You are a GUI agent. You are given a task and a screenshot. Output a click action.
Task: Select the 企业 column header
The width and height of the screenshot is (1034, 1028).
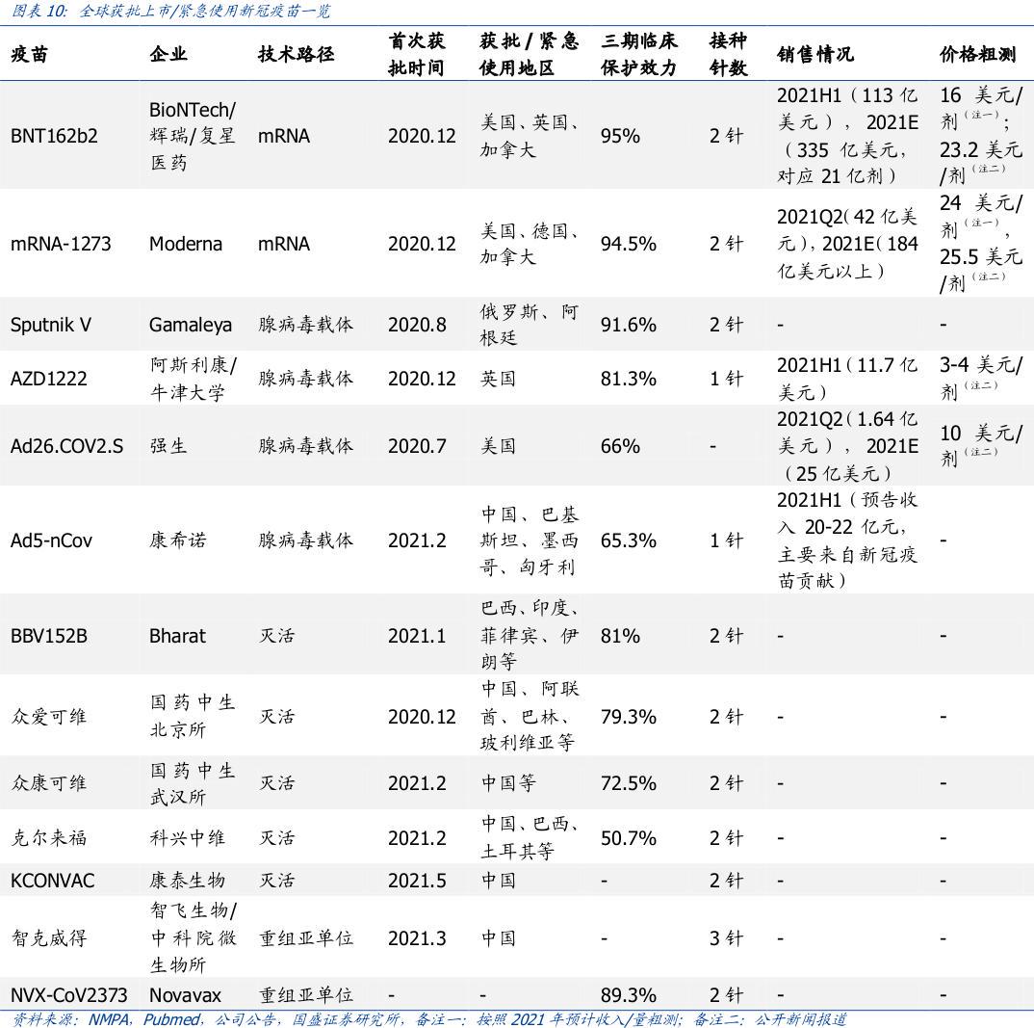tap(168, 54)
